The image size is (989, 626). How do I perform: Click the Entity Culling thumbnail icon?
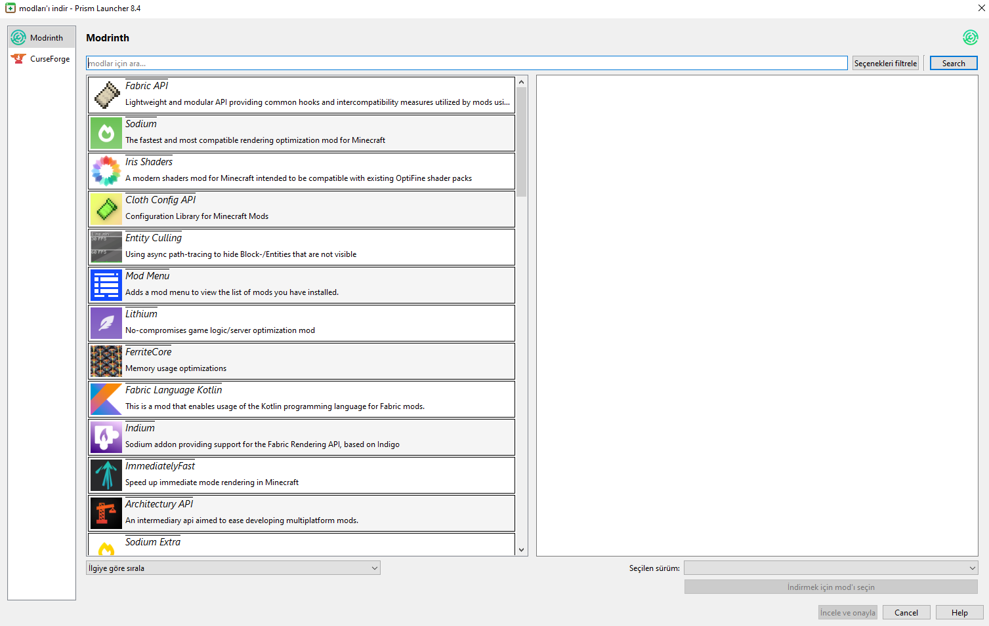pos(106,247)
